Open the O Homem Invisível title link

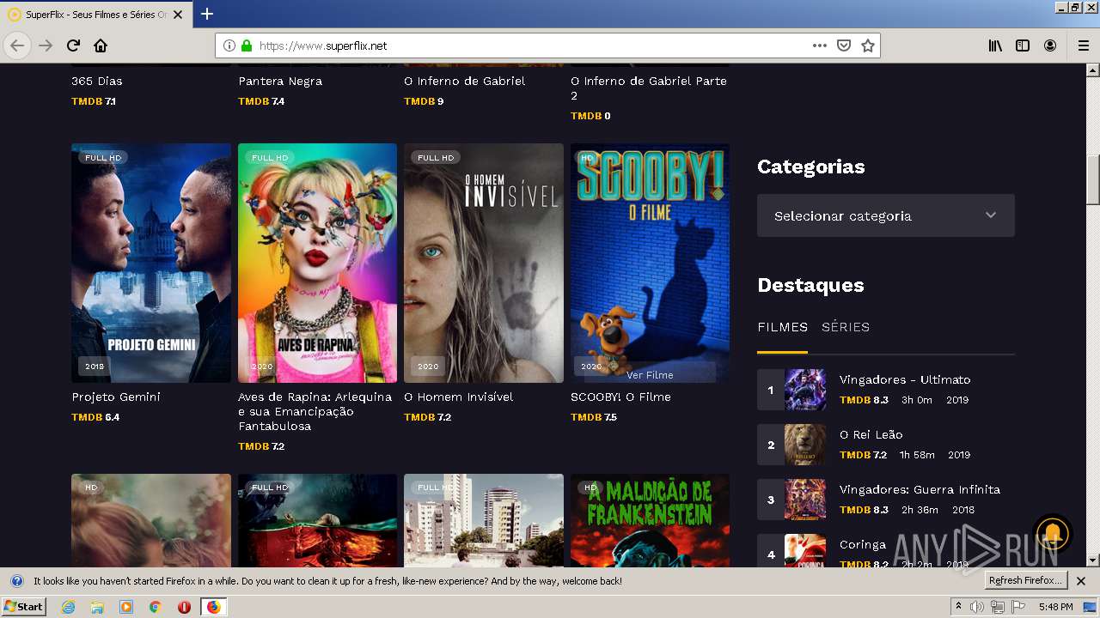point(458,397)
